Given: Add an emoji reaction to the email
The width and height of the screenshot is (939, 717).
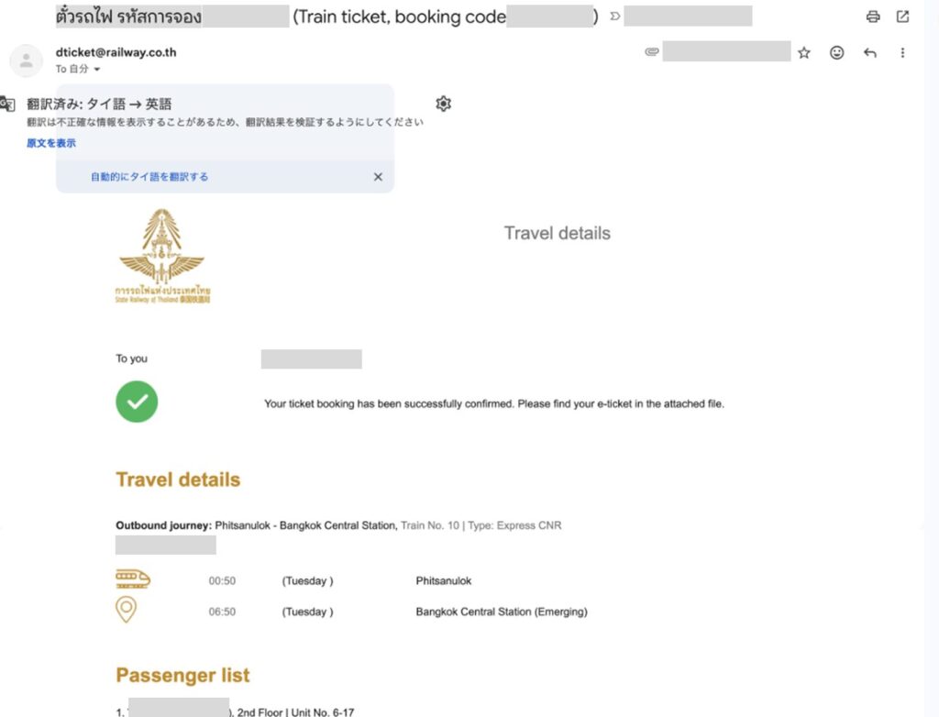Looking at the screenshot, I should (836, 53).
